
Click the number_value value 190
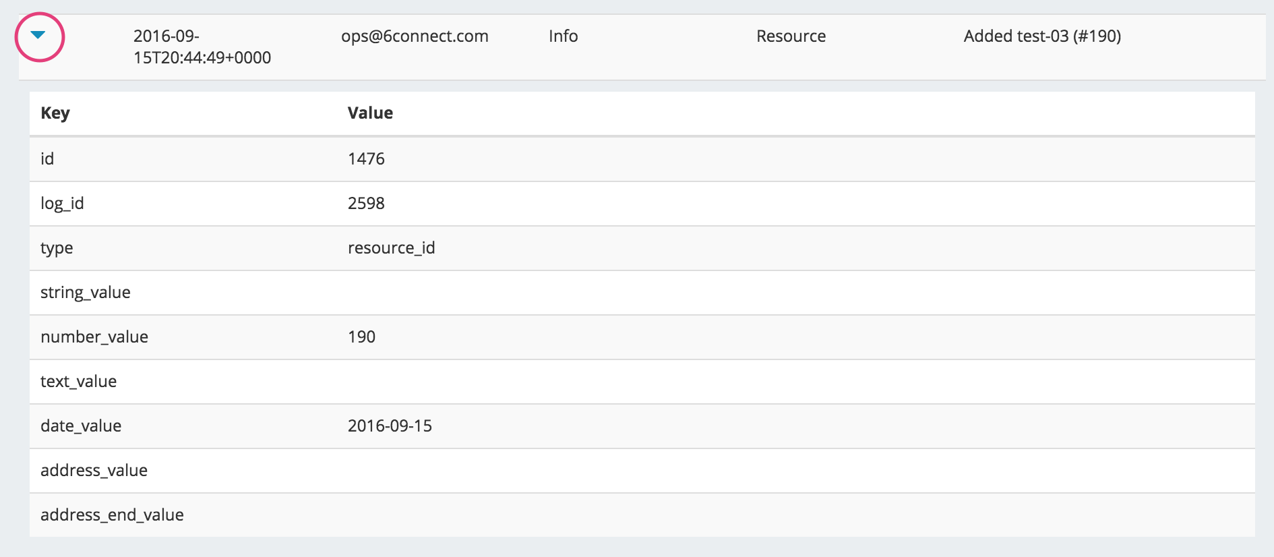[x=361, y=337]
